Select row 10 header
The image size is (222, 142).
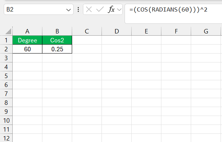(x=6, y=120)
